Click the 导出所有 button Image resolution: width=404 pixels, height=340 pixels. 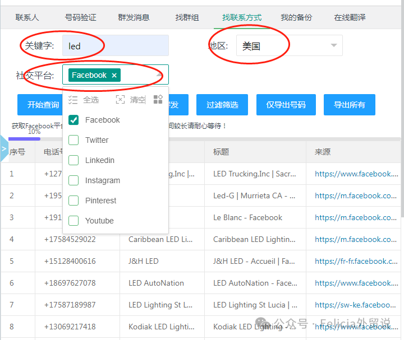coord(350,105)
